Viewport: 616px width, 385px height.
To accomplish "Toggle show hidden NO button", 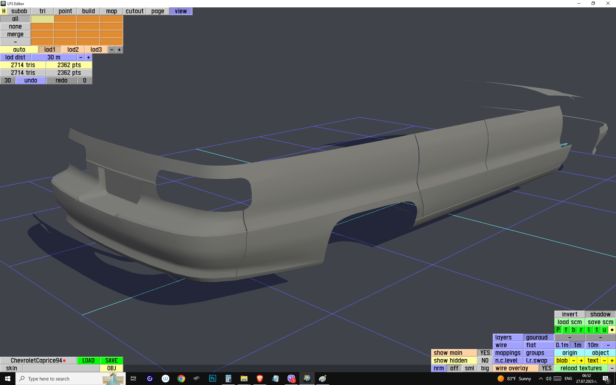I will [485, 361].
